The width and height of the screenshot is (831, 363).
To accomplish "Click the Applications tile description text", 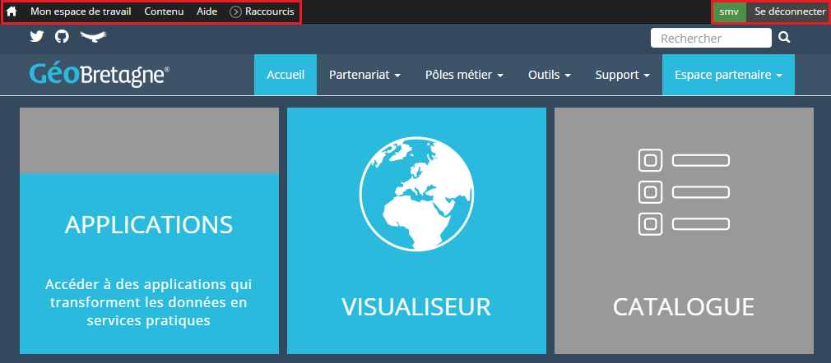I will (x=149, y=303).
